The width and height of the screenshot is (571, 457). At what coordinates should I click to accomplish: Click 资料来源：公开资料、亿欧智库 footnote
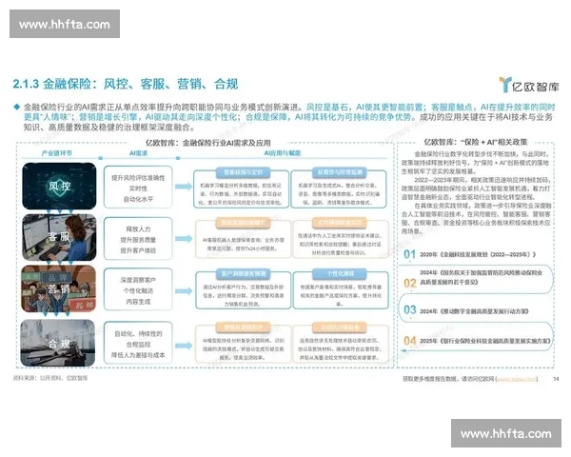[50, 378]
